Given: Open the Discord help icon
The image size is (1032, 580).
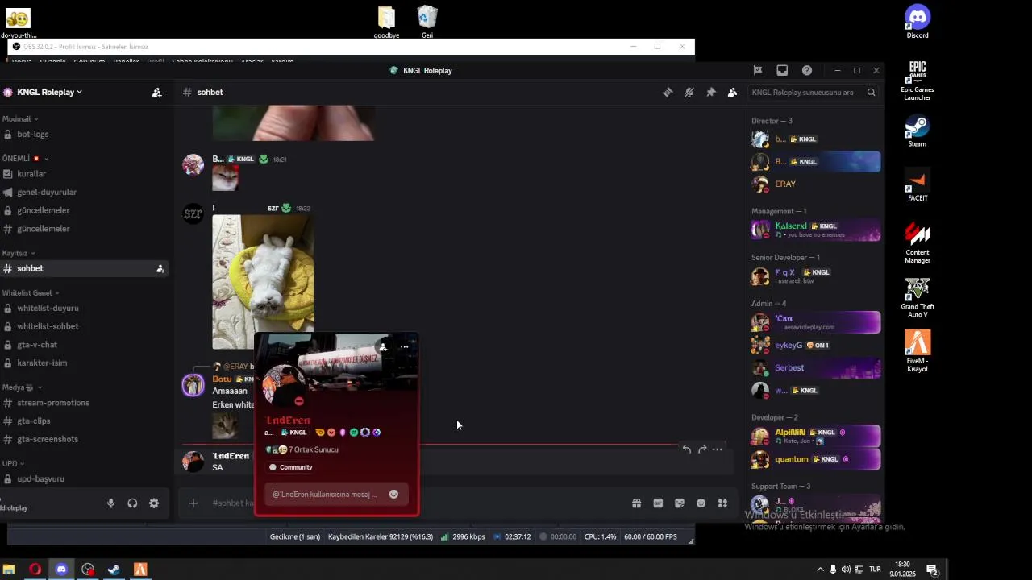Looking at the screenshot, I should tap(807, 71).
